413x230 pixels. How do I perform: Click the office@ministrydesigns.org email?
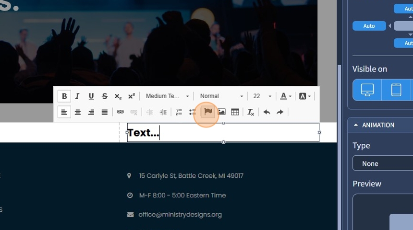(x=180, y=215)
